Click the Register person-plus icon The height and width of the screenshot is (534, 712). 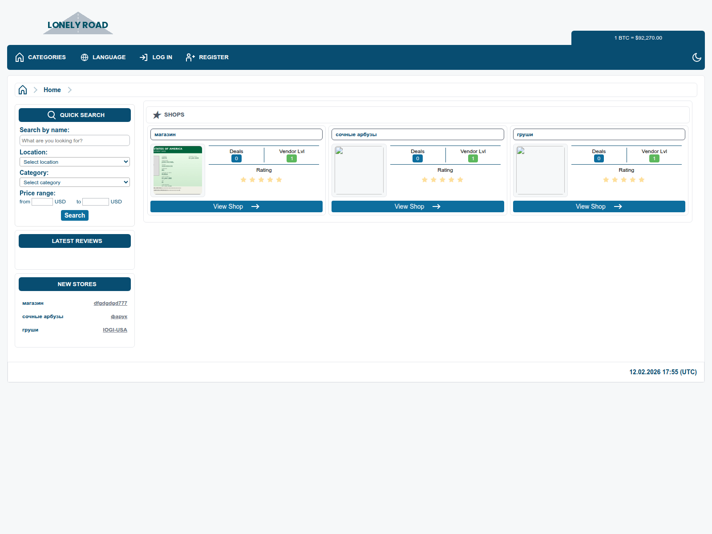coord(190,57)
